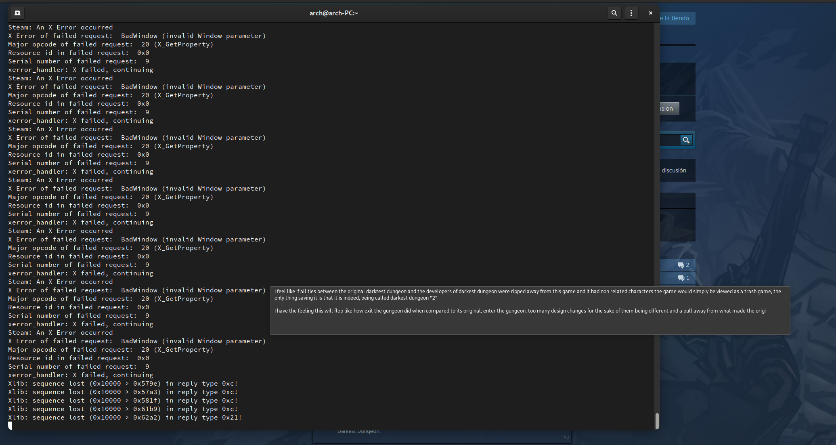
Task: Click the comment bubble showing 1 reply
Action: (x=682, y=278)
